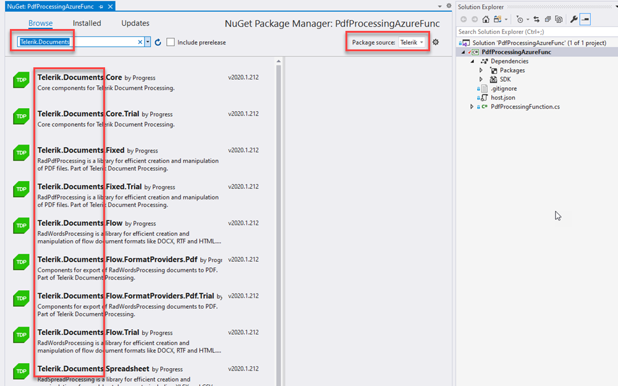This screenshot has height=386, width=618.
Task: Click the Show All Files icon
Action: [x=559, y=19]
